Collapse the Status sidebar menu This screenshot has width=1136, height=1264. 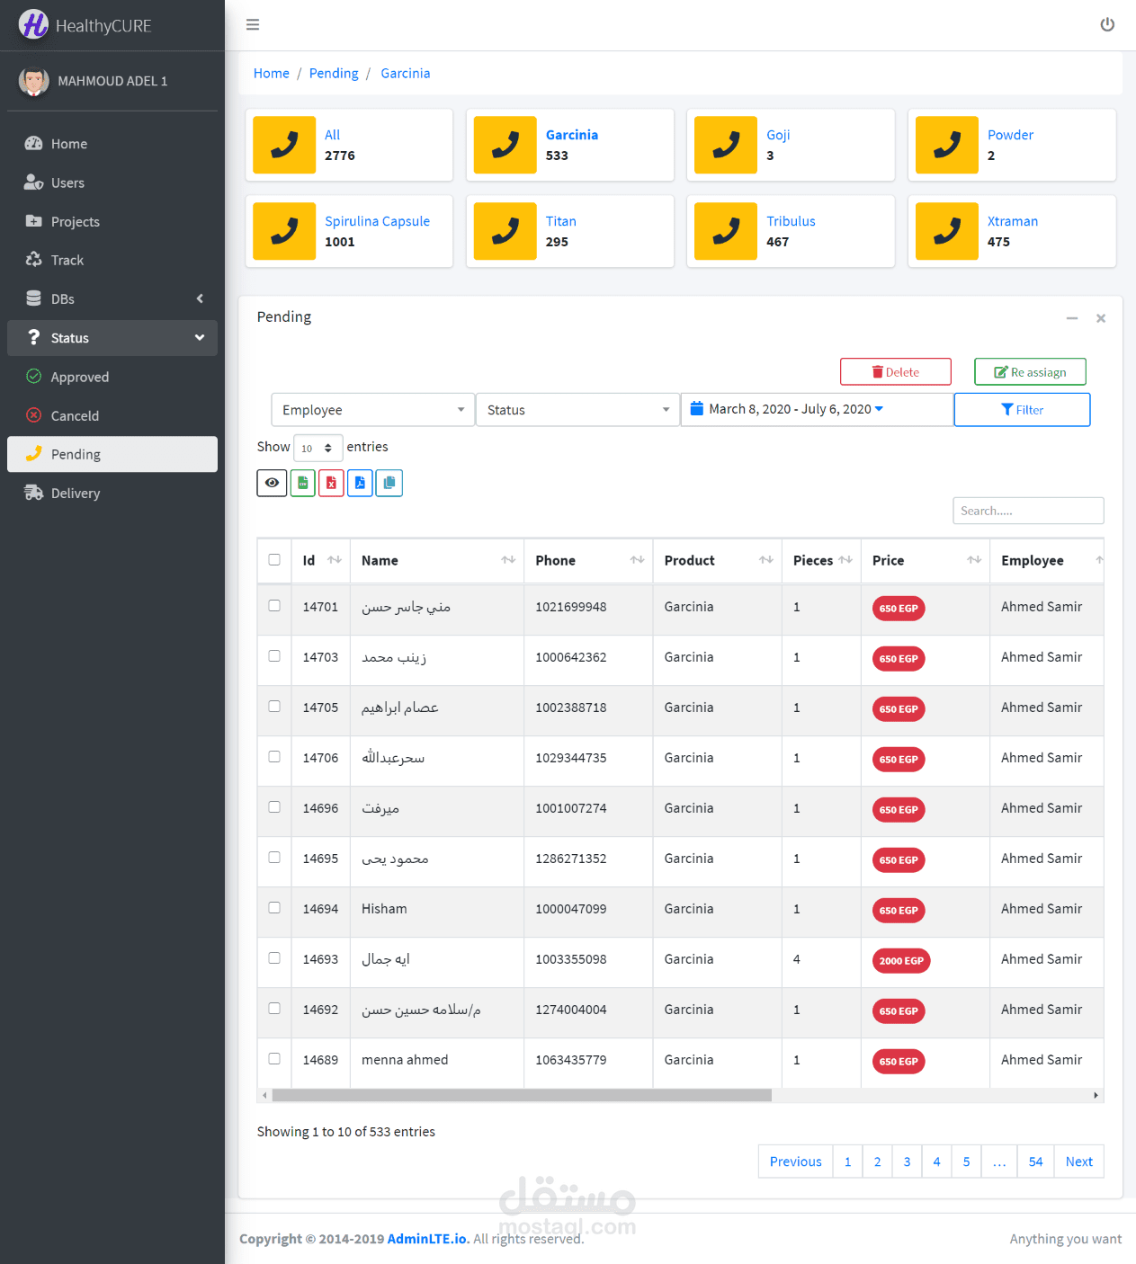point(112,338)
